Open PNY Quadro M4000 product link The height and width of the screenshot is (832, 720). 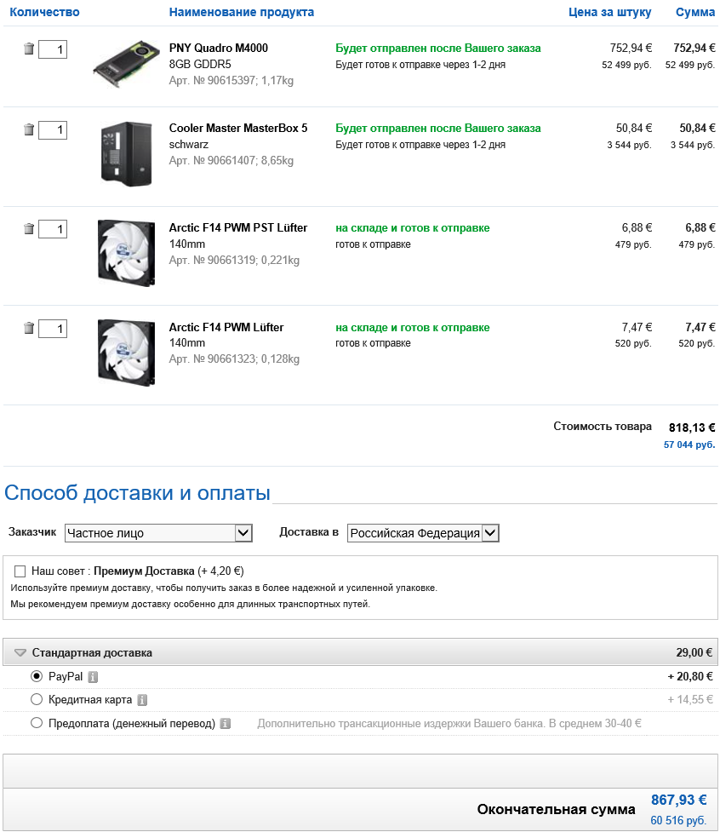[218, 49]
